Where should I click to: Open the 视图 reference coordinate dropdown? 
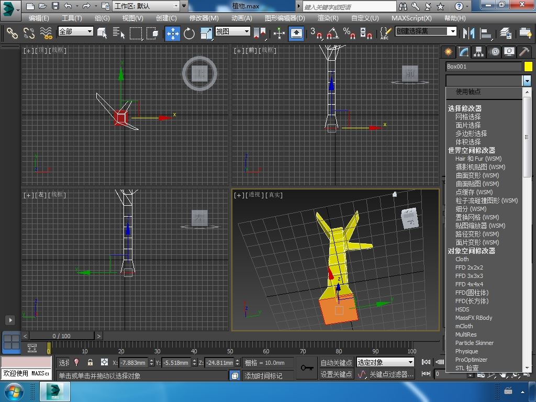pos(232,31)
